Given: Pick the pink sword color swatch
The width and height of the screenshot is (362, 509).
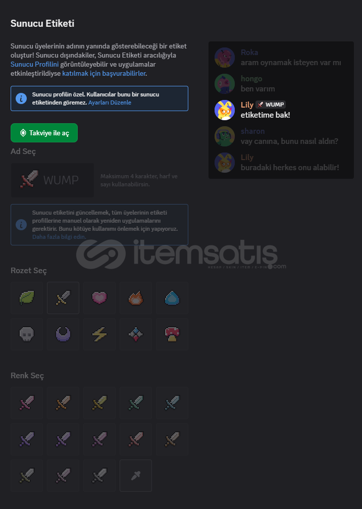Looking at the screenshot, I should (27, 403).
